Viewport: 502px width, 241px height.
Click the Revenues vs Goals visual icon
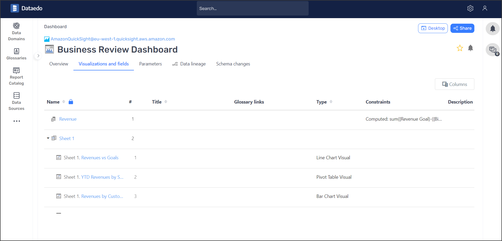point(59,157)
